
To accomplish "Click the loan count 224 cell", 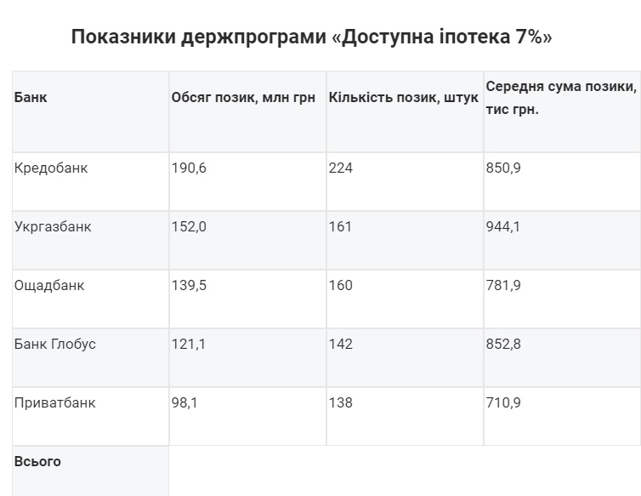I will tap(406, 182).
